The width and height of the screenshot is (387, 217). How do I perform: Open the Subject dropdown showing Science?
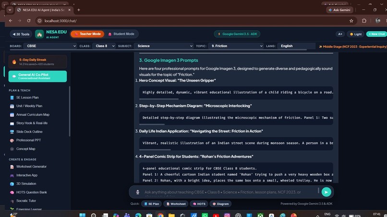(164, 46)
